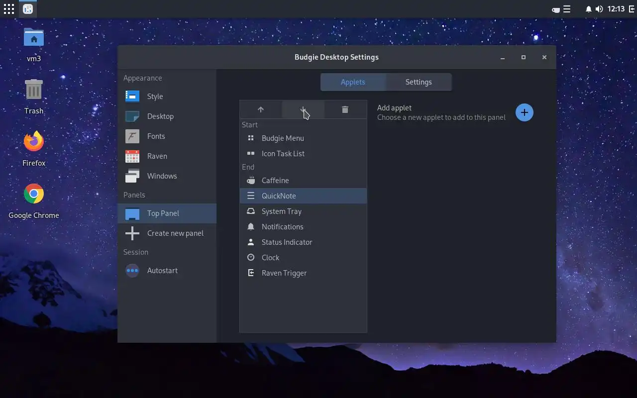Select System Tray applet in the list
Viewport: 637px width, 398px height.
point(303,211)
